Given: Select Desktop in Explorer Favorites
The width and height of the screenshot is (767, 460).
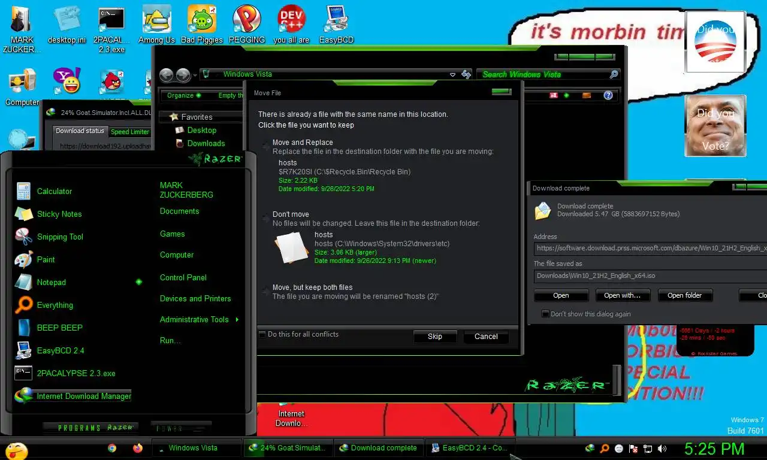Looking at the screenshot, I should 196,130.
